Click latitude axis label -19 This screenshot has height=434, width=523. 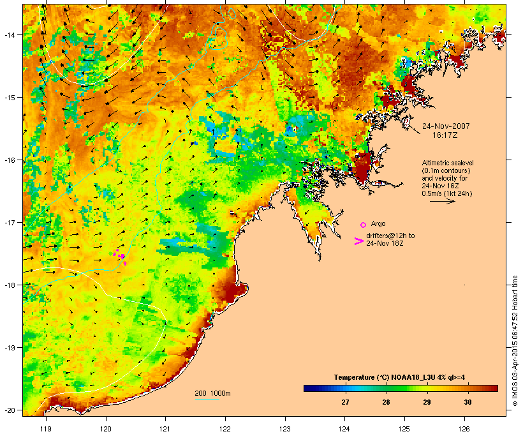10,348
